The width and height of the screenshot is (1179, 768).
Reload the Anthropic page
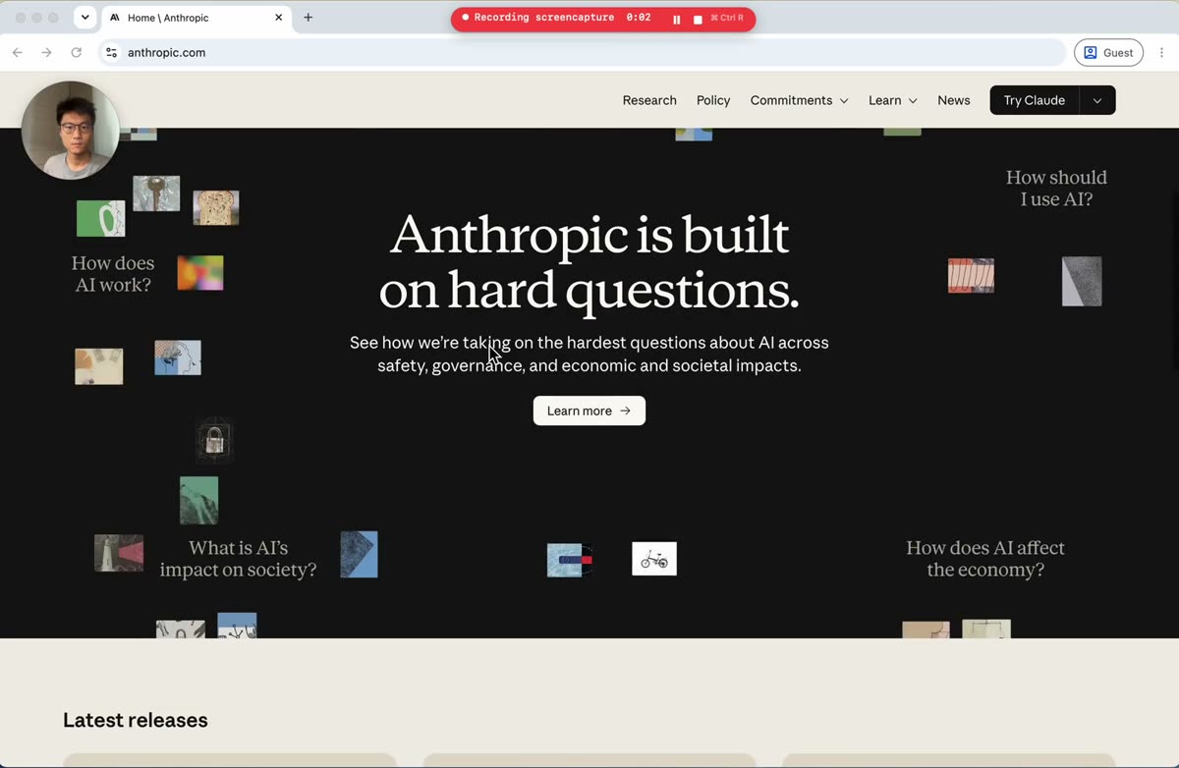76,52
